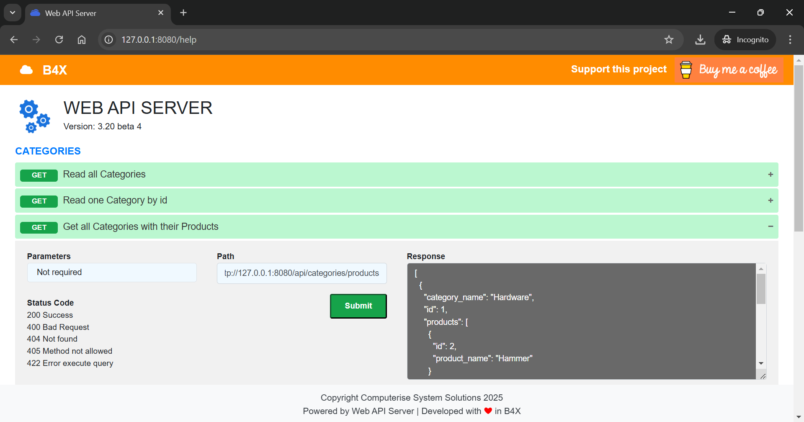Click the Incognito badge in the toolbar
Screen dimensions: 804x422
click(x=745, y=39)
